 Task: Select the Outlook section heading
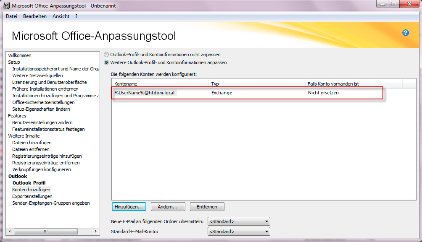click(x=18, y=176)
